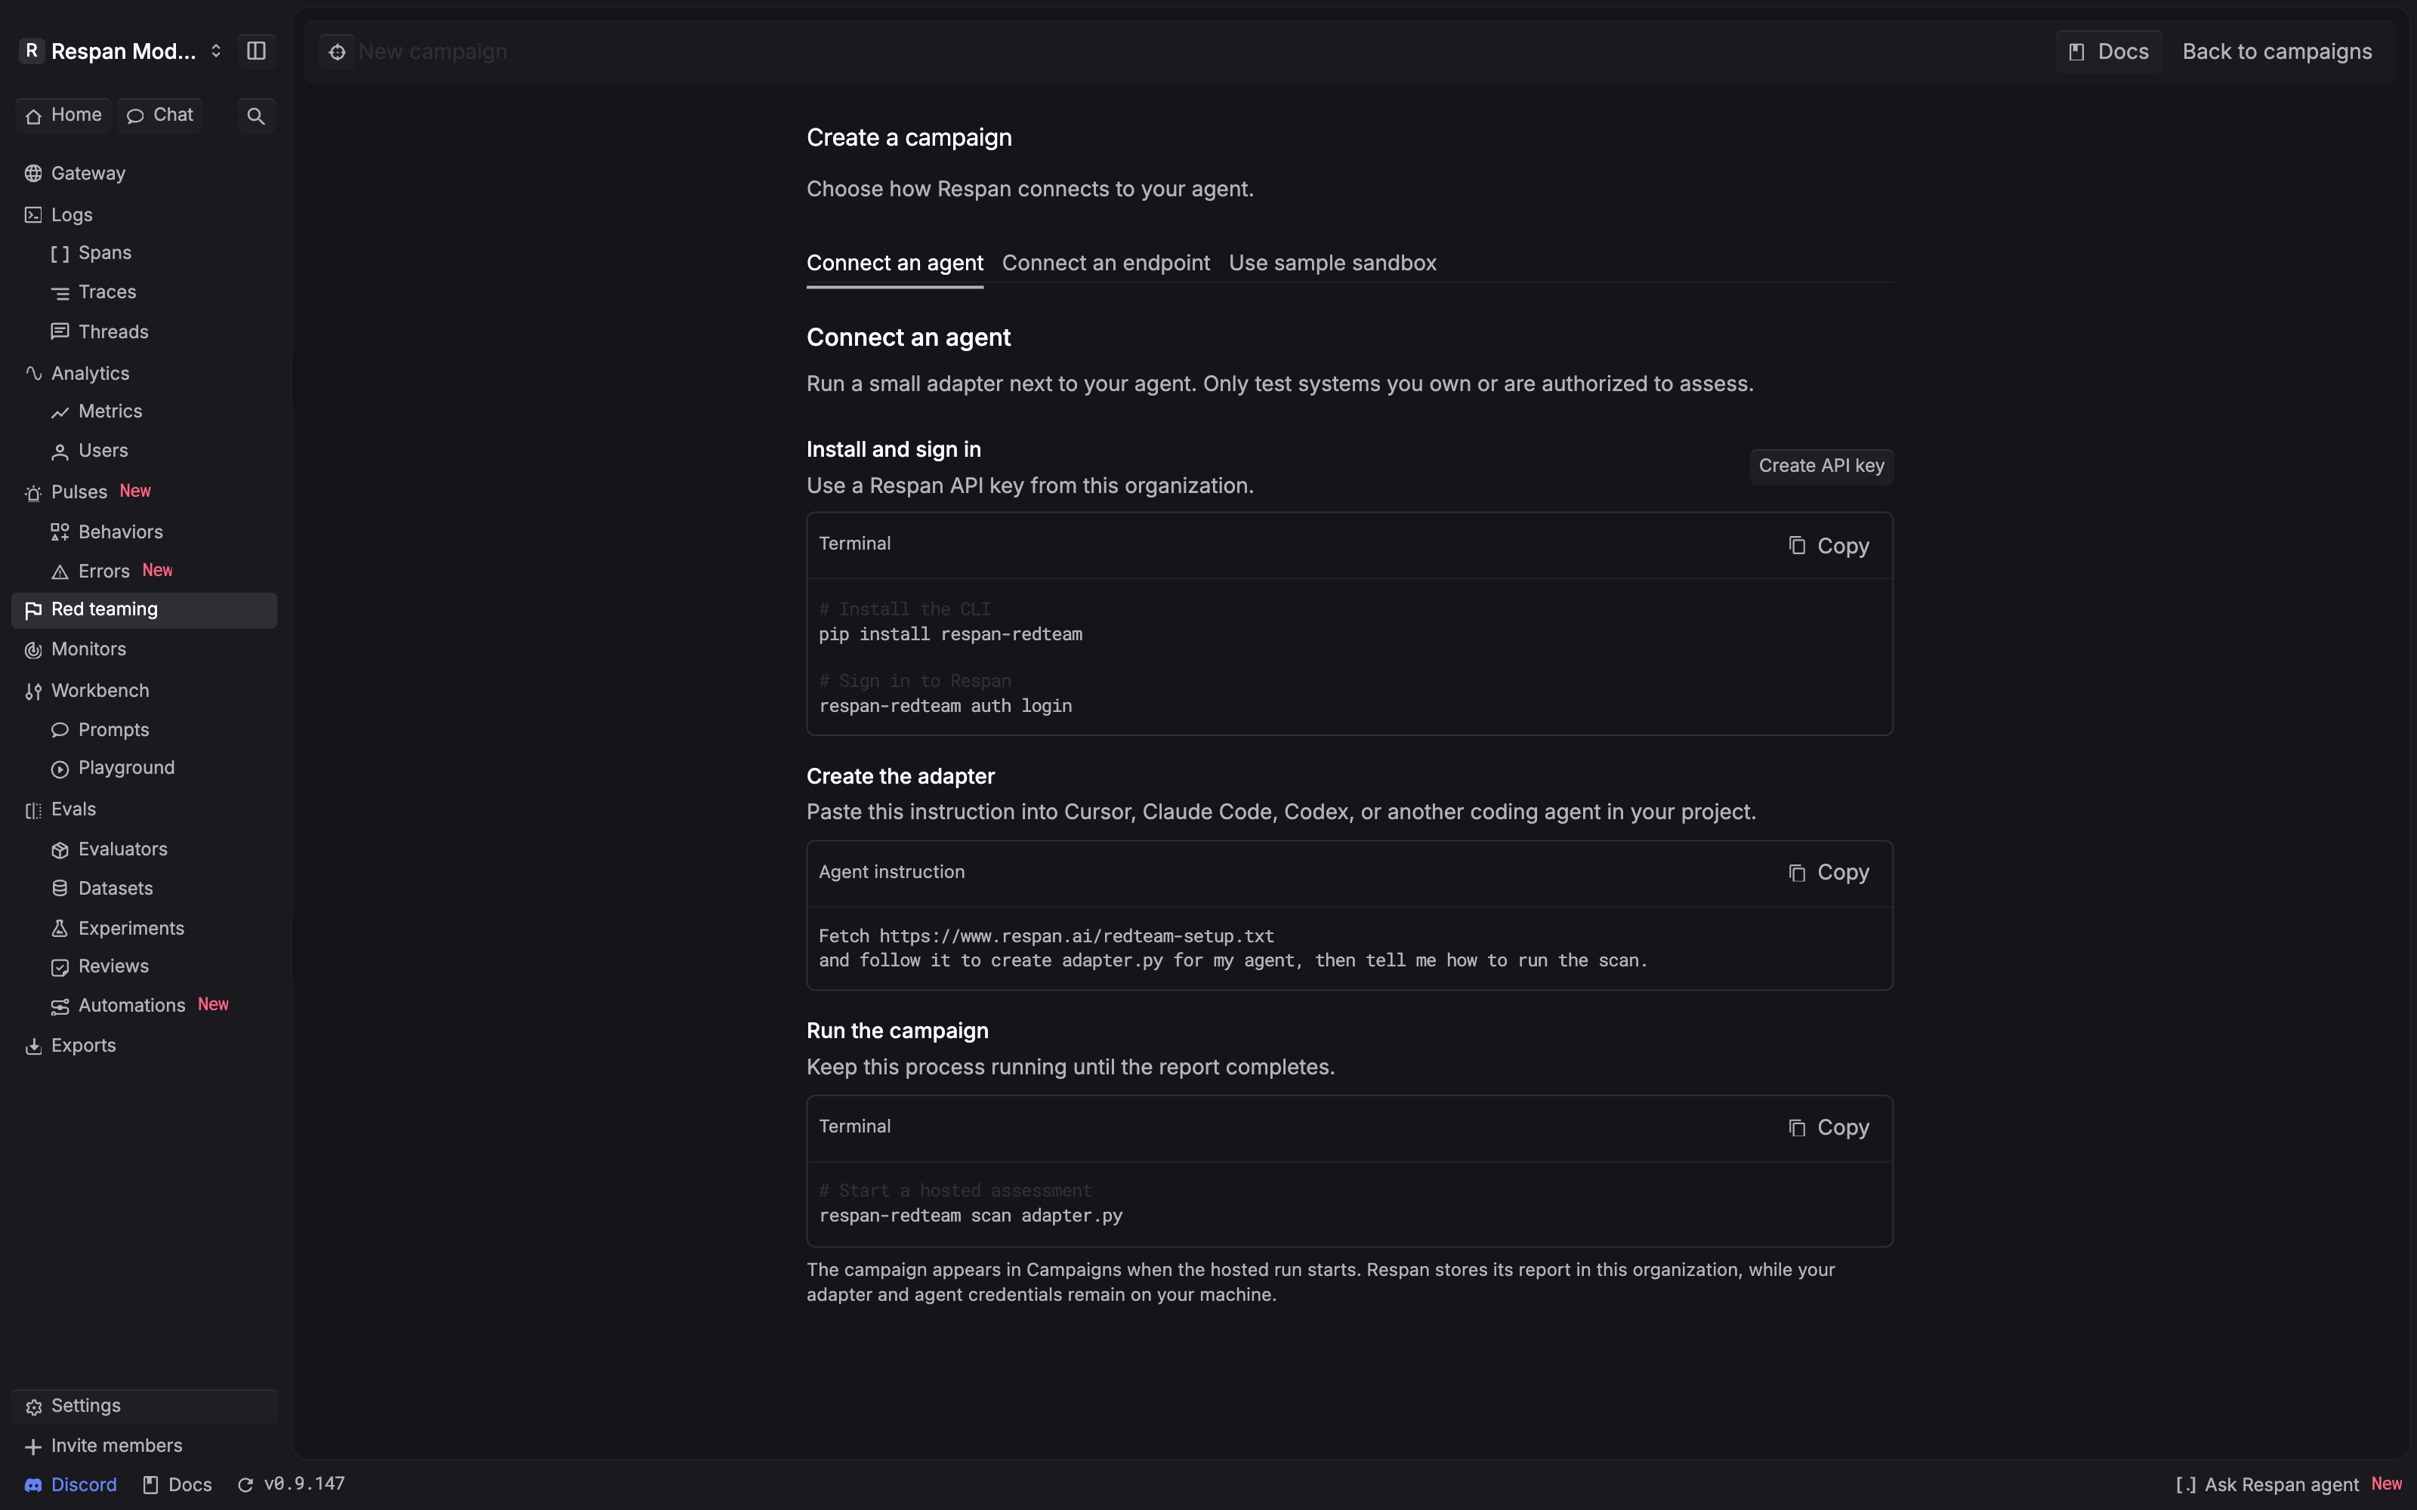The height and width of the screenshot is (1510, 2417).
Task: Click the pip install respan-redteam command text
Action: [x=950, y=634]
